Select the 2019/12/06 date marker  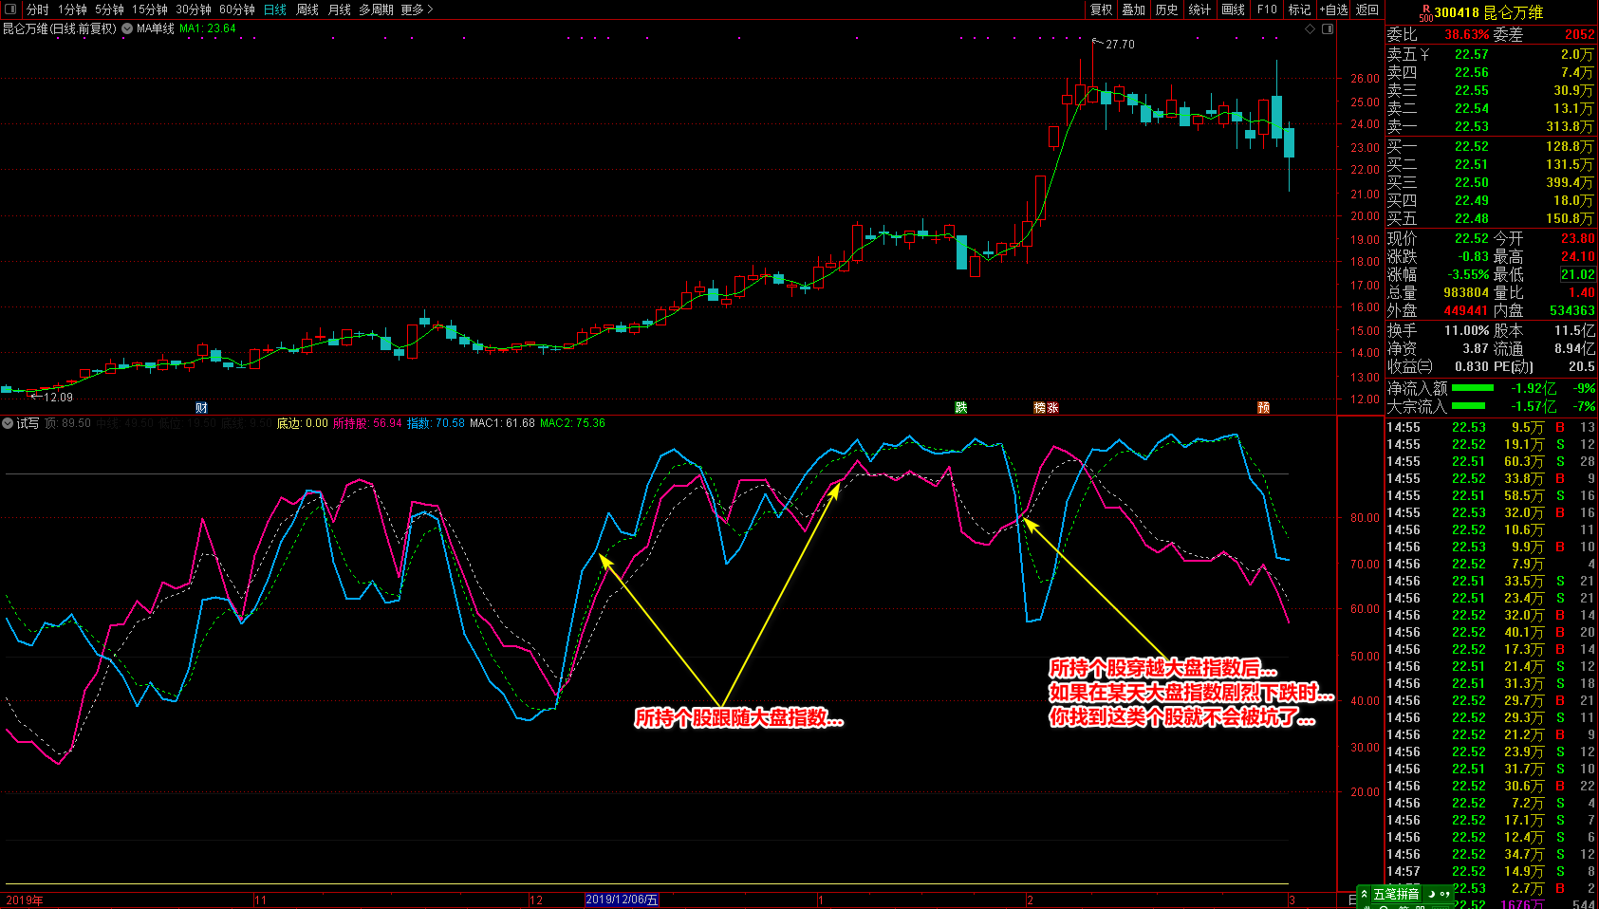[622, 900]
